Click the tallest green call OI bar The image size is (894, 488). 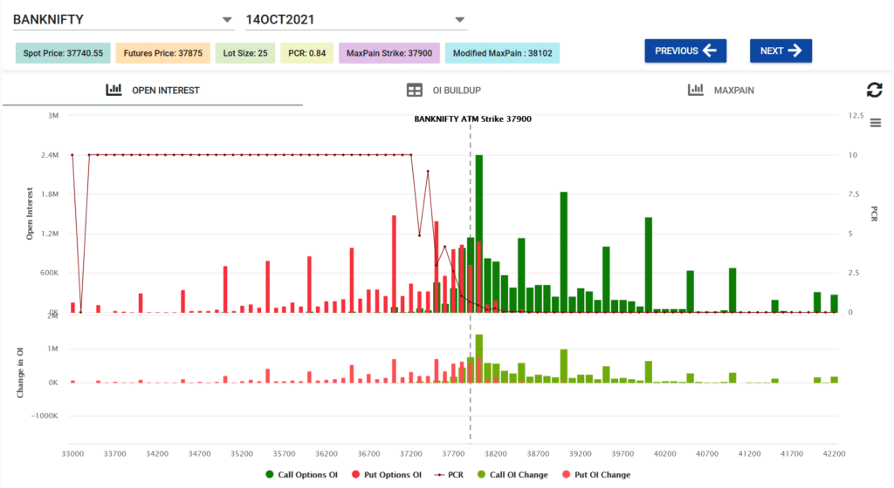coord(479,234)
